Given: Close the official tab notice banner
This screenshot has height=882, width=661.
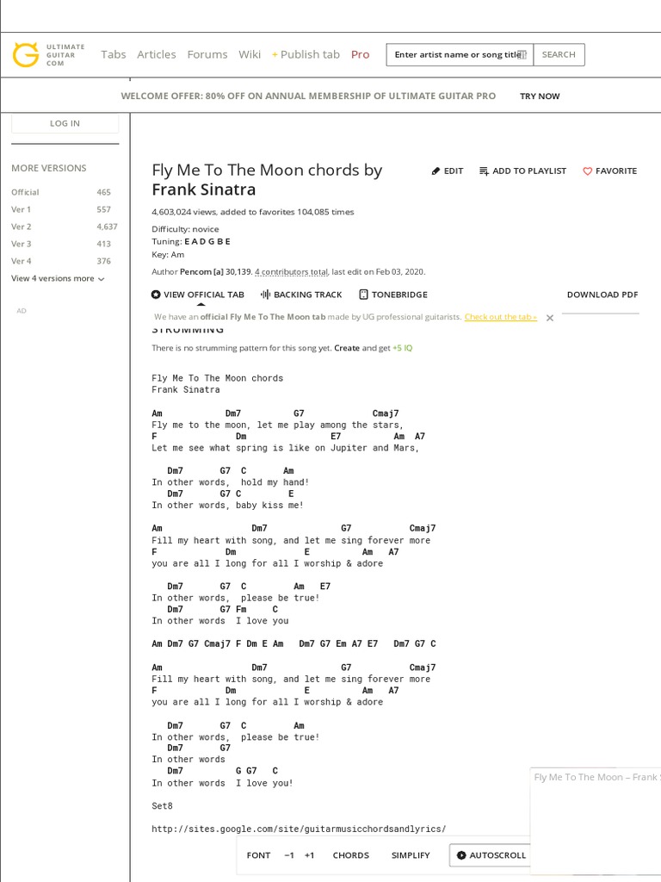Looking at the screenshot, I should click(x=550, y=318).
